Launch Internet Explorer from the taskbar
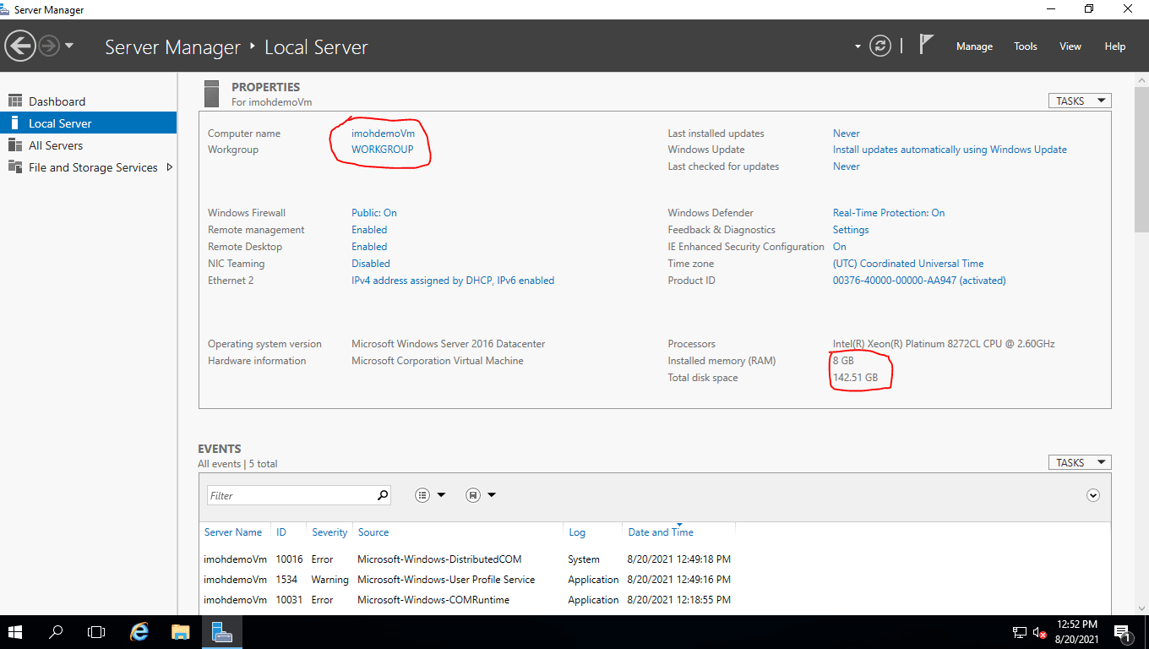1149x649 pixels. coord(140,632)
